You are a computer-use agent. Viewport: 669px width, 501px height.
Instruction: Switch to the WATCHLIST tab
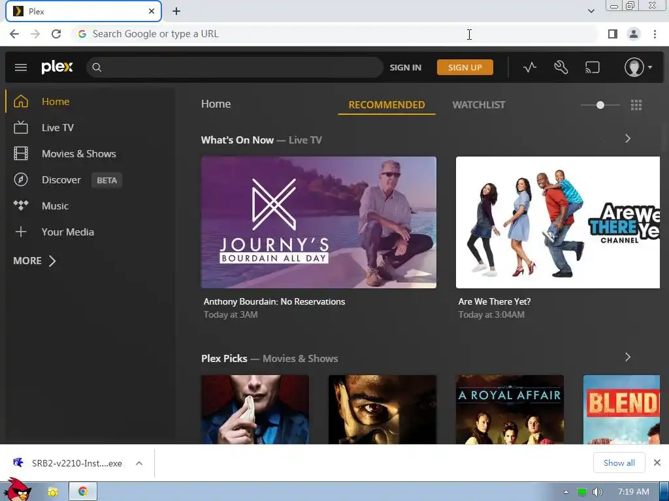tap(479, 105)
